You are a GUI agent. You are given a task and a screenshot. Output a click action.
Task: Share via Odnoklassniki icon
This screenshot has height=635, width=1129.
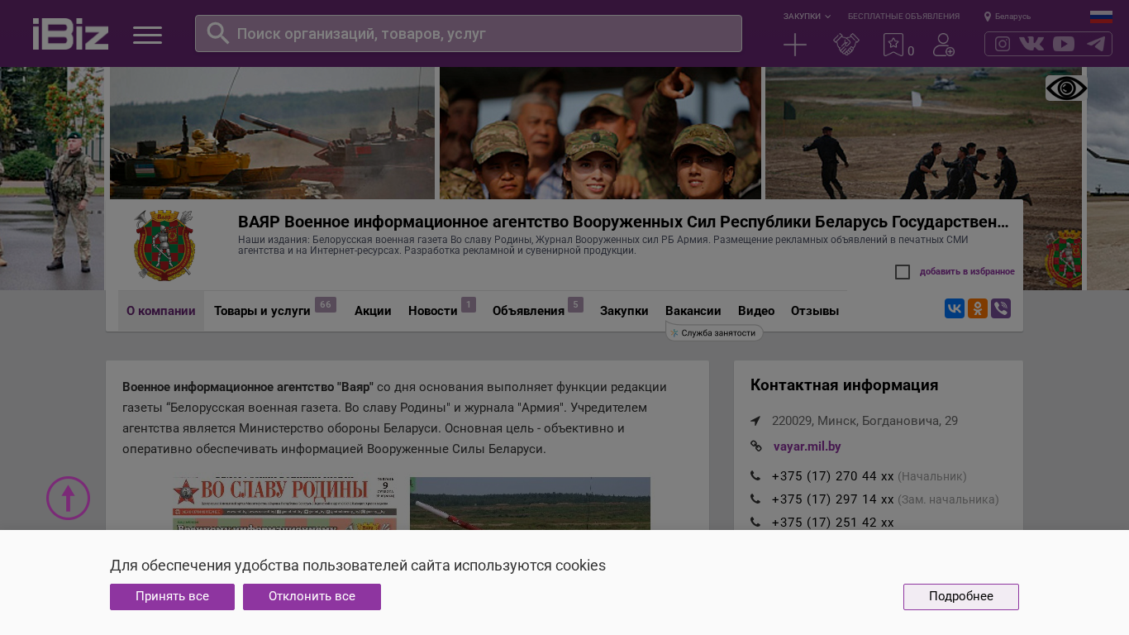[x=978, y=308]
